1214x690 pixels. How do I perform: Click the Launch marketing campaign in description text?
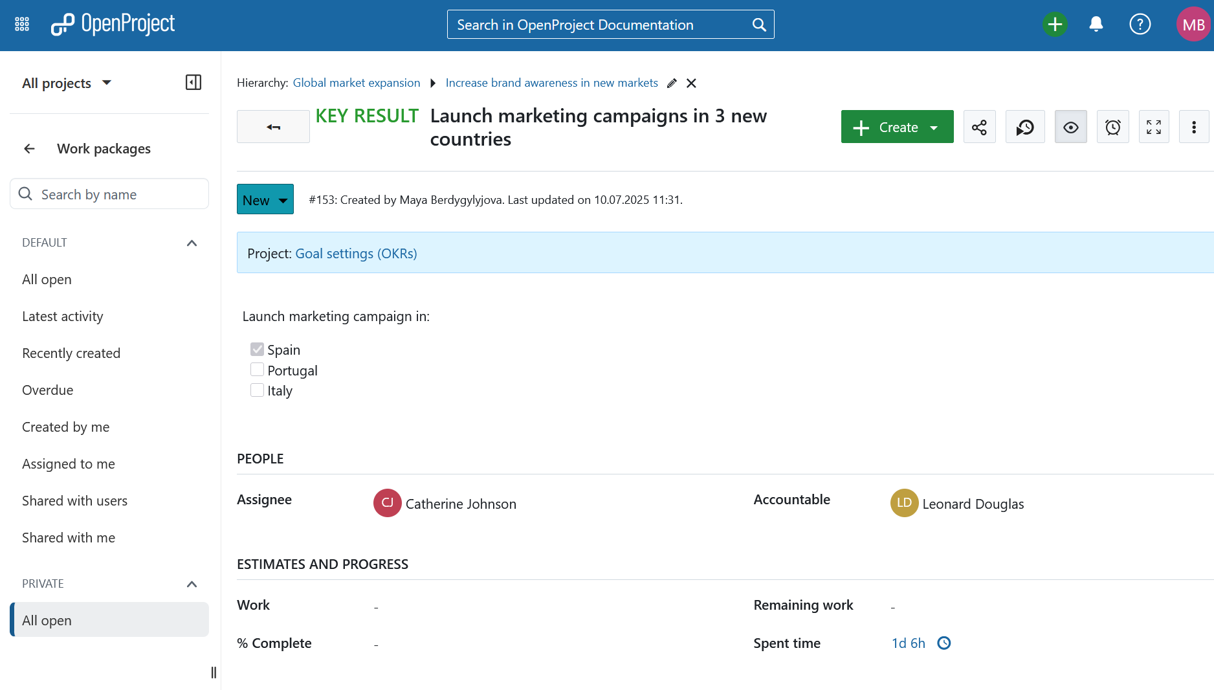336,316
